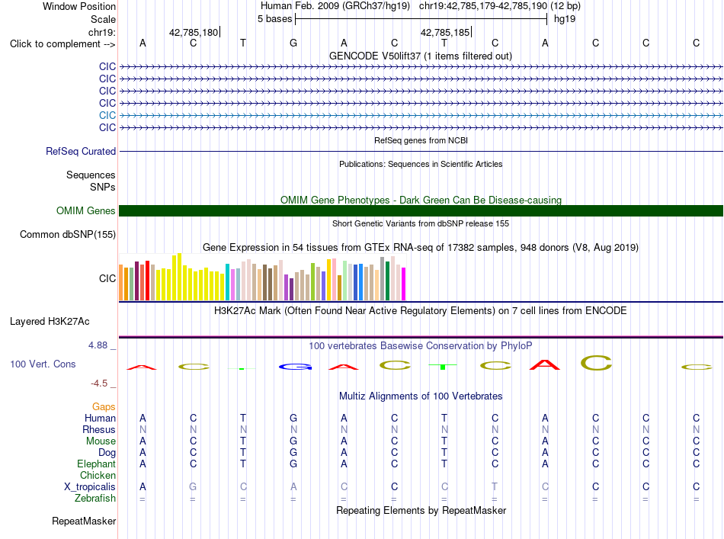
Task: Click the RepeatMasker track label
Action: 84,521
